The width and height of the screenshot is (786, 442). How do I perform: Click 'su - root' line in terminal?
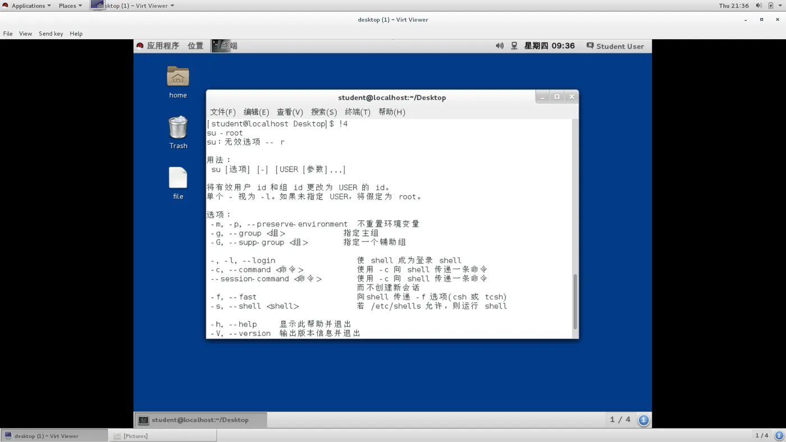[225, 133]
